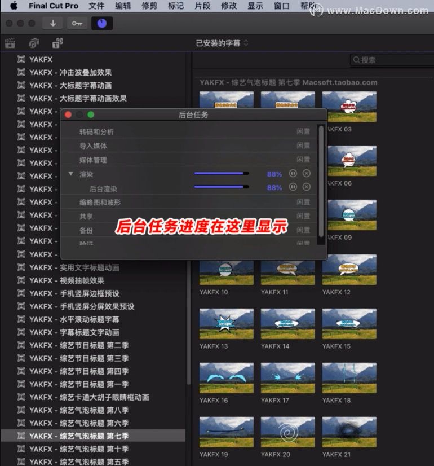This screenshot has width=434, height=466.
Task: Open the 窗口 menu
Action: pos(282,6)
